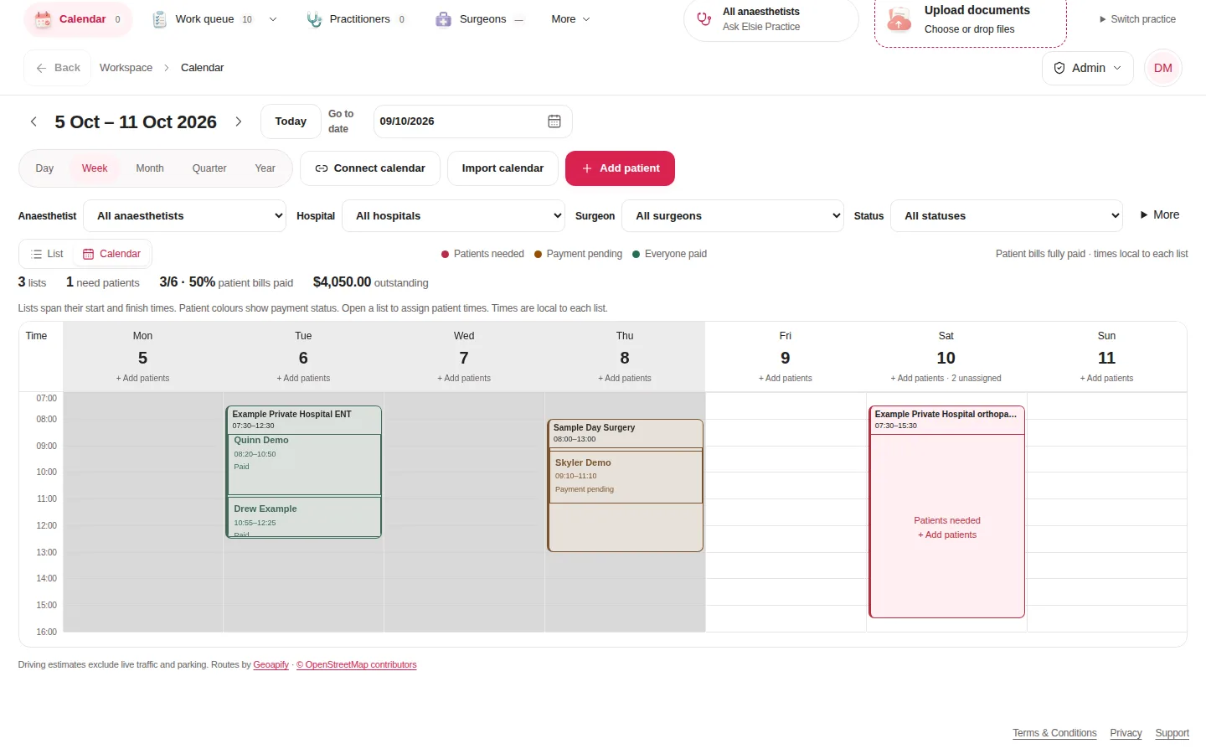
Task: Open Example Private Hospital orthopaedic list header
Action: 946,420
